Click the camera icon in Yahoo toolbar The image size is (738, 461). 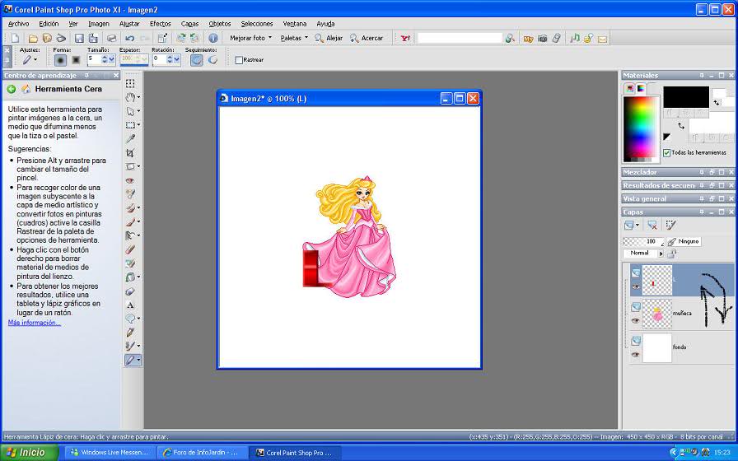point(542,38)
